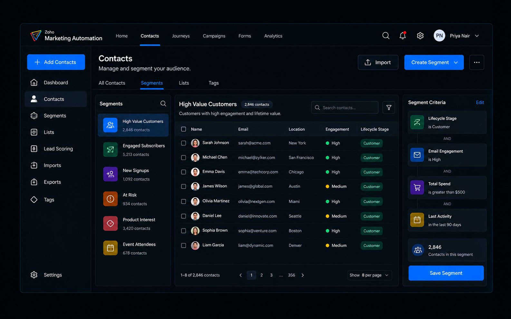Go to page 356 in pagination
The image size is (511, 319).
292,275
